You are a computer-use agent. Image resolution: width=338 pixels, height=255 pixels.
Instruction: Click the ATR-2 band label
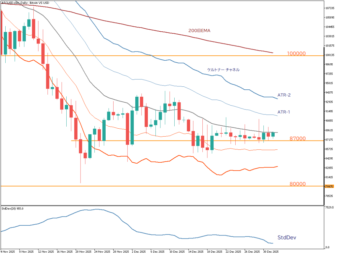tap(284, 95)
